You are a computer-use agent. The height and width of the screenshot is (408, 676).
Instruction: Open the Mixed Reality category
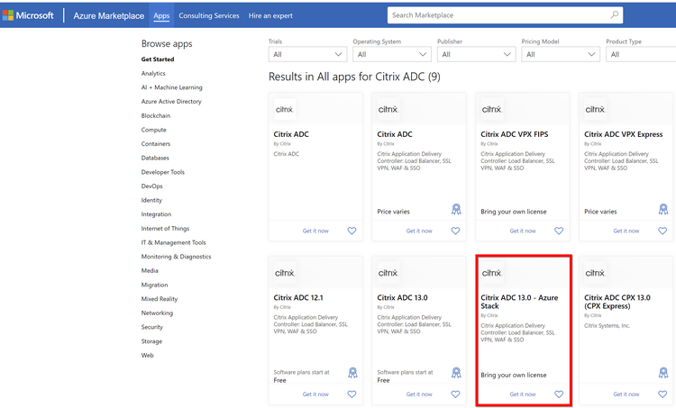pos(159,299)
